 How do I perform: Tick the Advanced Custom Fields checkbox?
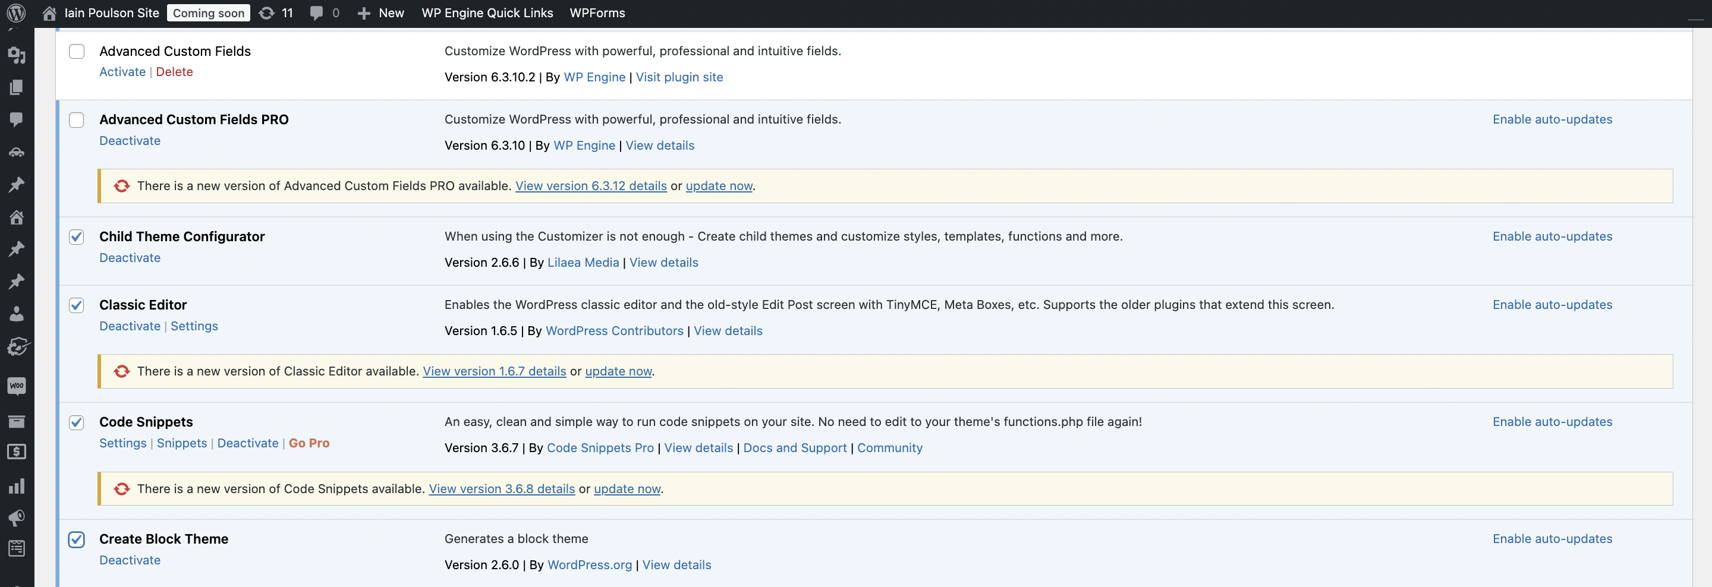point(77,52)
